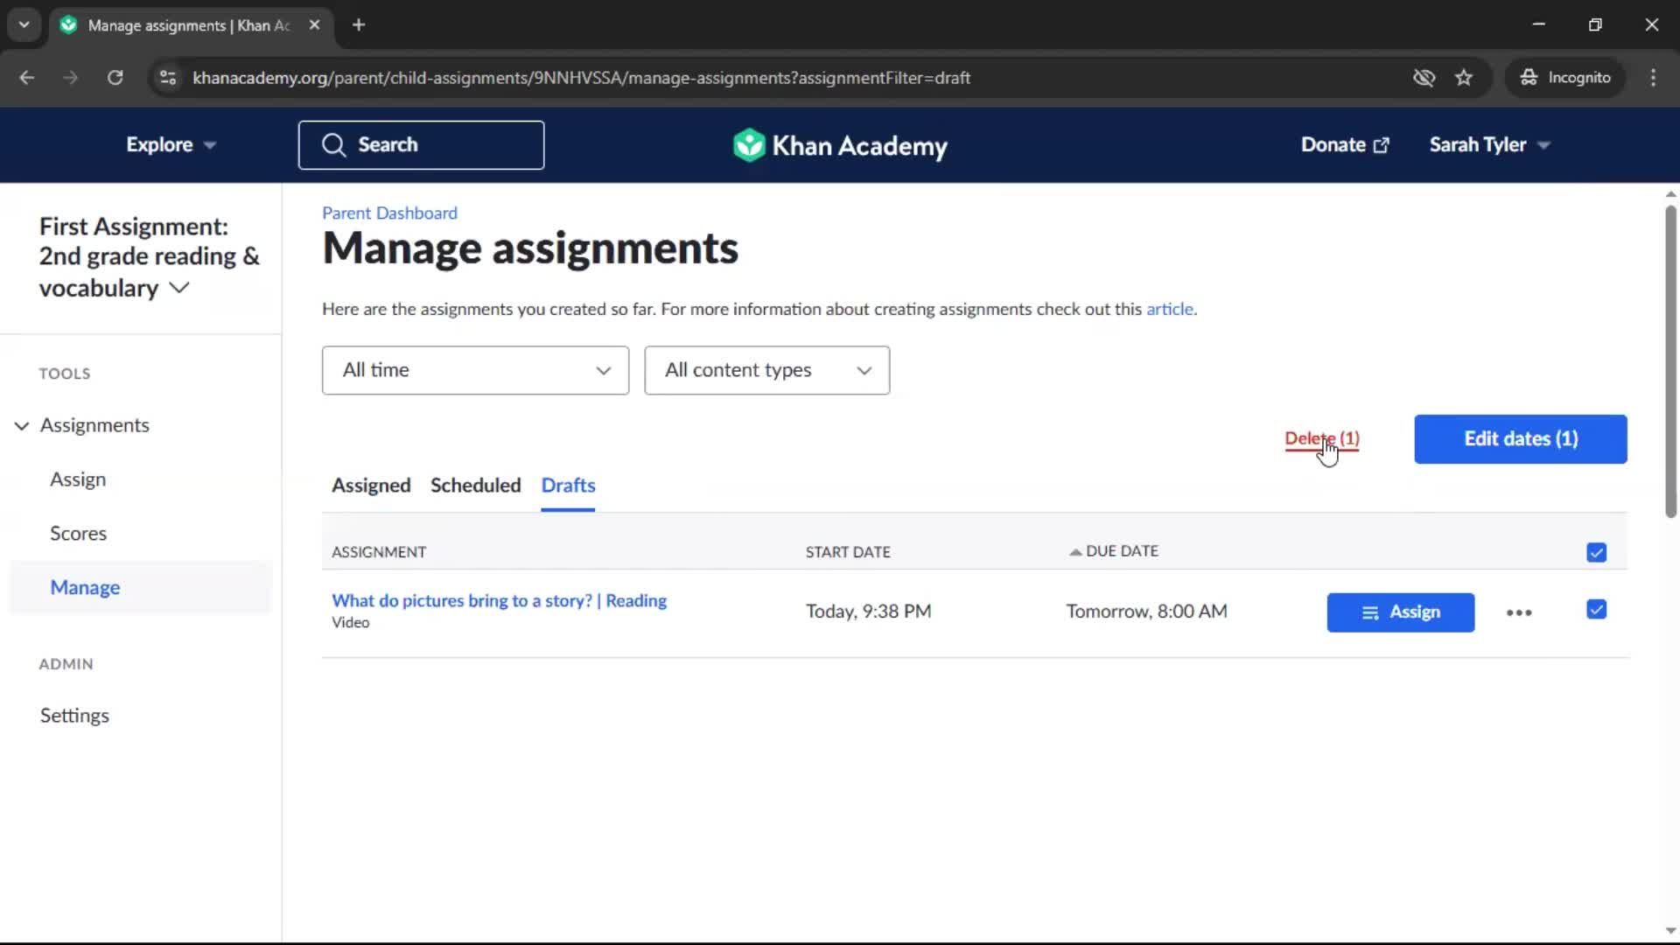Click in the Search field
The image size is (1680, 945).
point(421,145)
